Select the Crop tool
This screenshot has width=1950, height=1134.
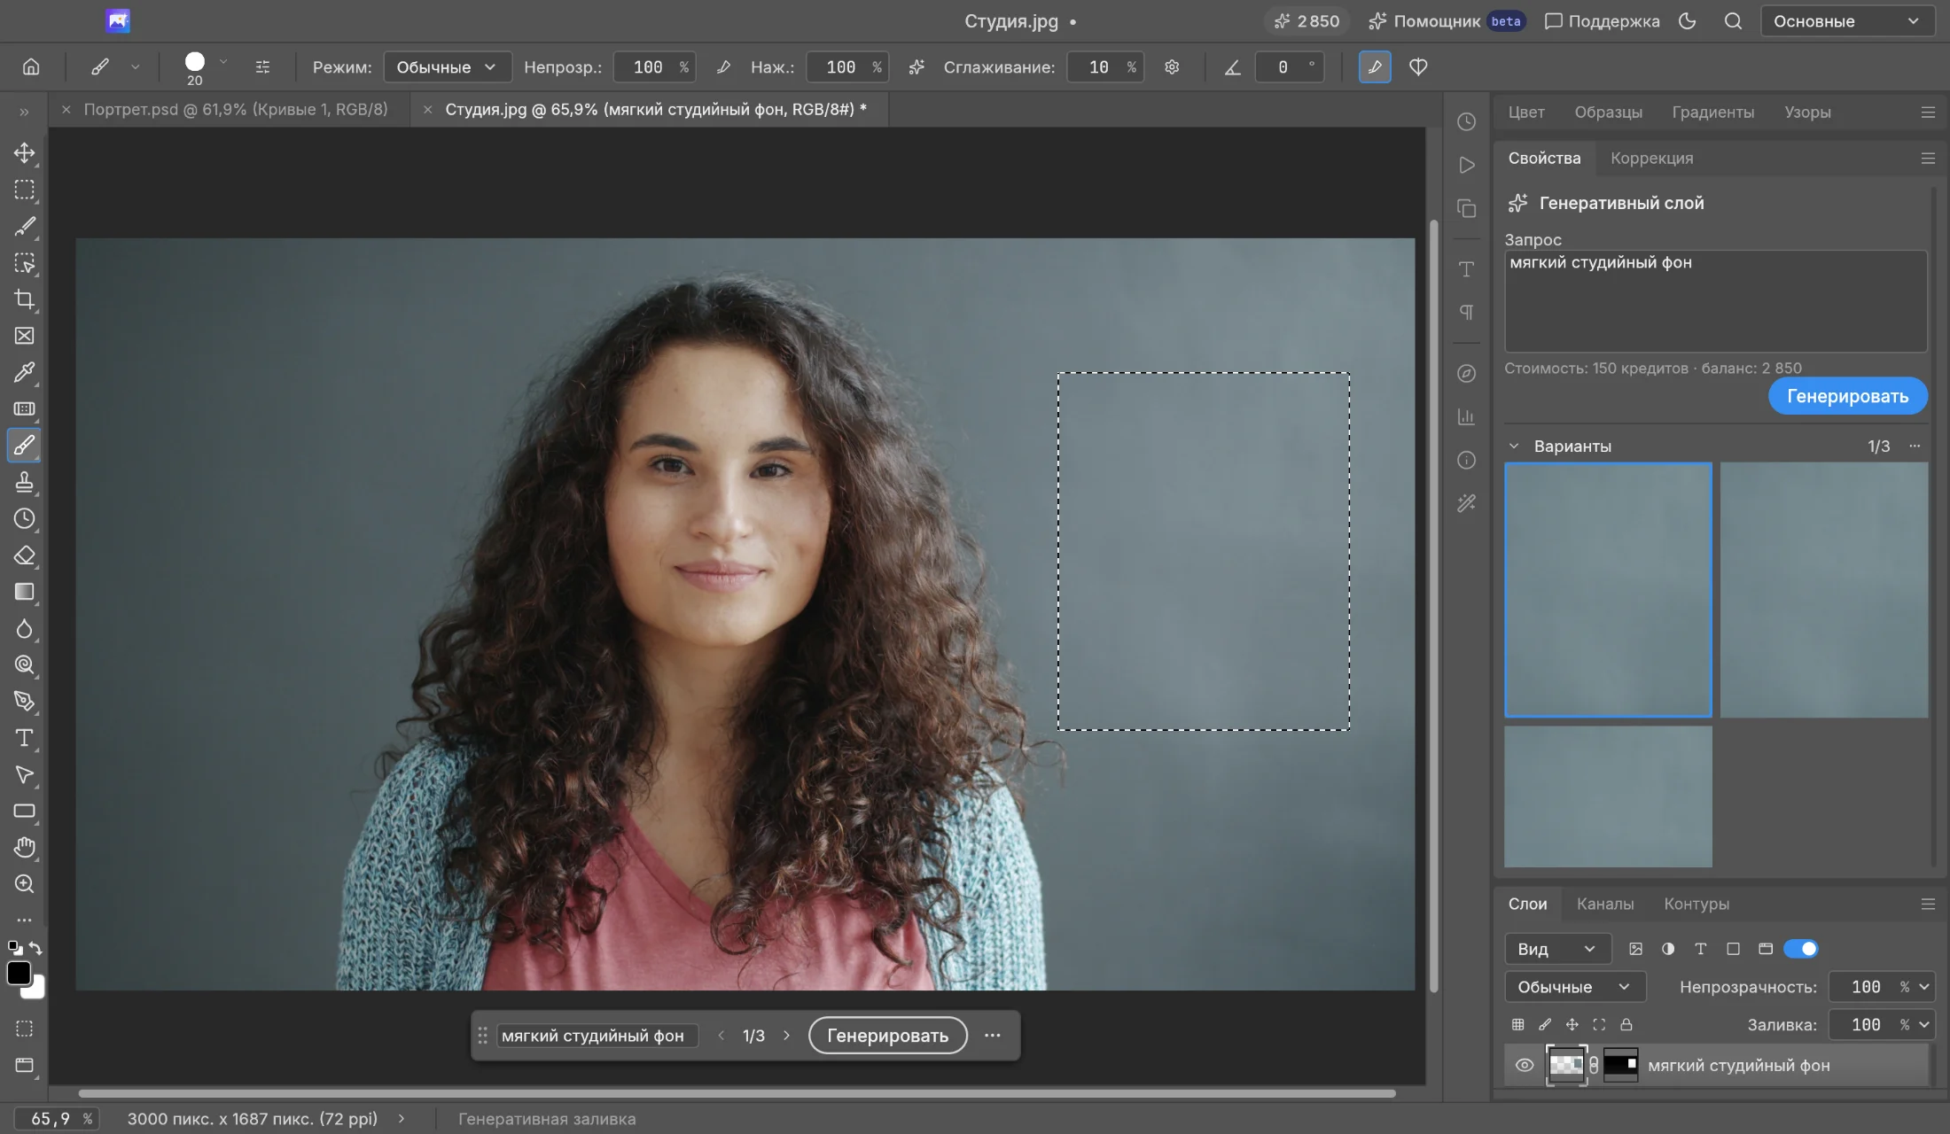coord(24,299)
